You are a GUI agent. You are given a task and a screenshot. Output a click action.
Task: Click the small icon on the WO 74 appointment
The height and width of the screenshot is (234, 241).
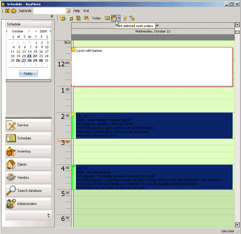click(x=74, y=115)
